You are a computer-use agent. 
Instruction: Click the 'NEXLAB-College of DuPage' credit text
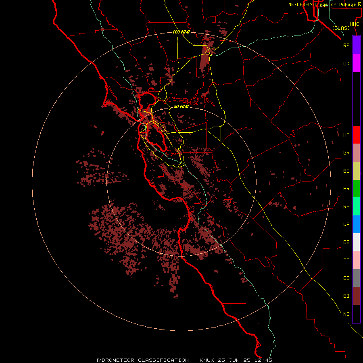coord(323,4)
